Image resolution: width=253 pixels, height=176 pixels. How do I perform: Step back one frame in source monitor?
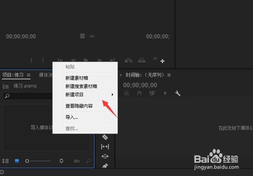pos(73,60)
